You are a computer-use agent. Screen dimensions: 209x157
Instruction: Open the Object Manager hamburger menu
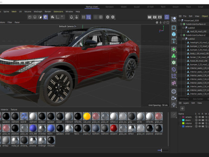point(180,16)
